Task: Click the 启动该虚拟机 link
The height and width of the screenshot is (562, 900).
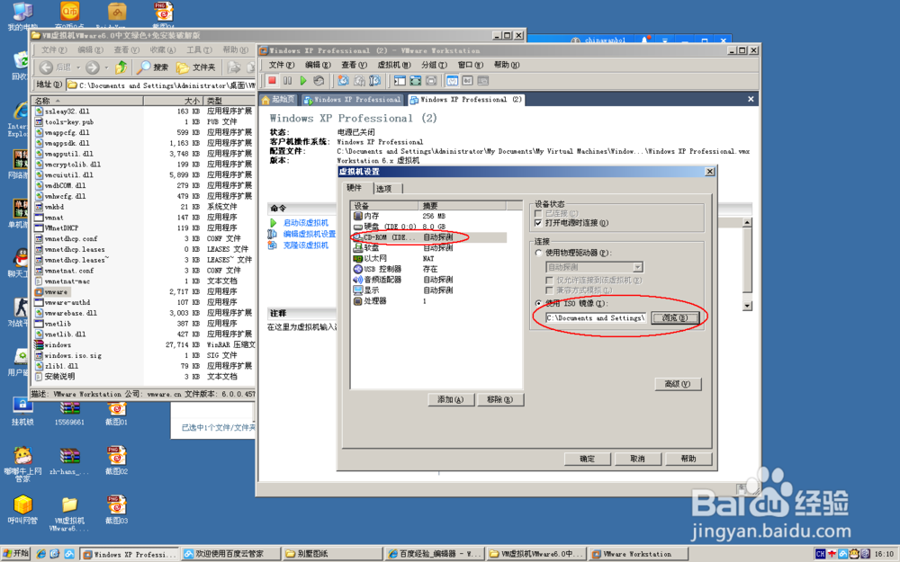Action: point(306,222)
